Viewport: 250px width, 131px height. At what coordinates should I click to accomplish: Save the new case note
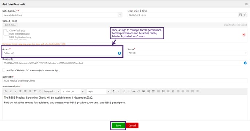pyautogui.click(x=118, y=126)
